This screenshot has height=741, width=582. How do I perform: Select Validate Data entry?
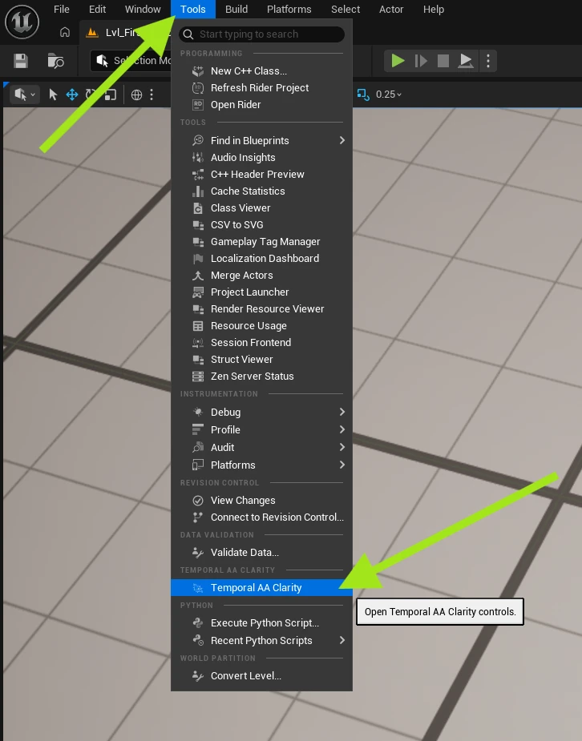click(x=261, y=553)
